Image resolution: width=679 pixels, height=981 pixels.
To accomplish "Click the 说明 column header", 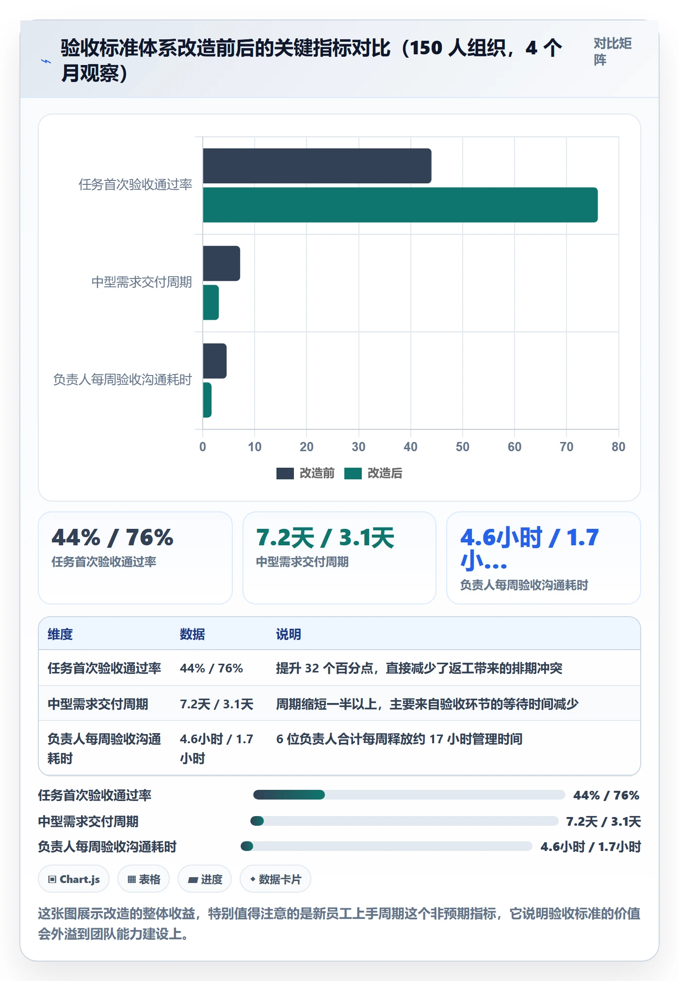I will pos(289,634).
